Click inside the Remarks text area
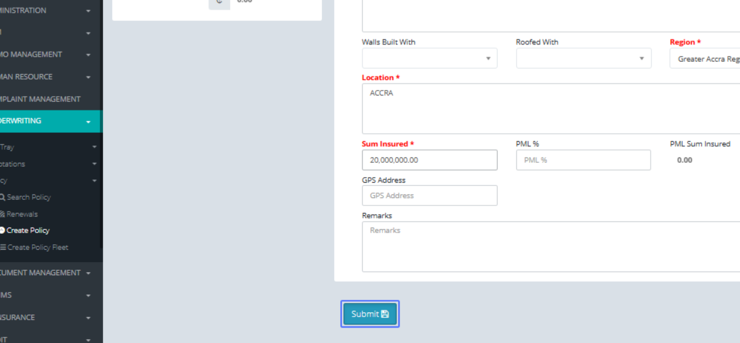This screenshot has height=343, width=740. pyautogui.click(x=549, y=247)
